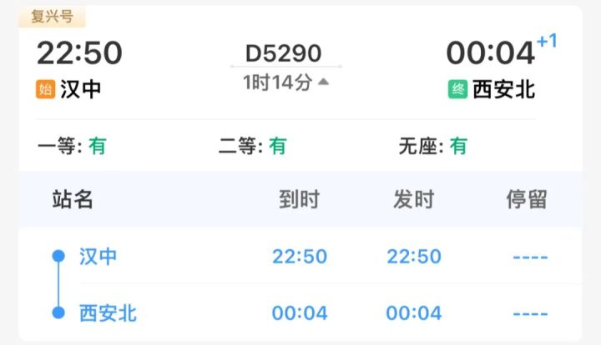Tap the large 22:50 departure time

[x=79, y=52]
